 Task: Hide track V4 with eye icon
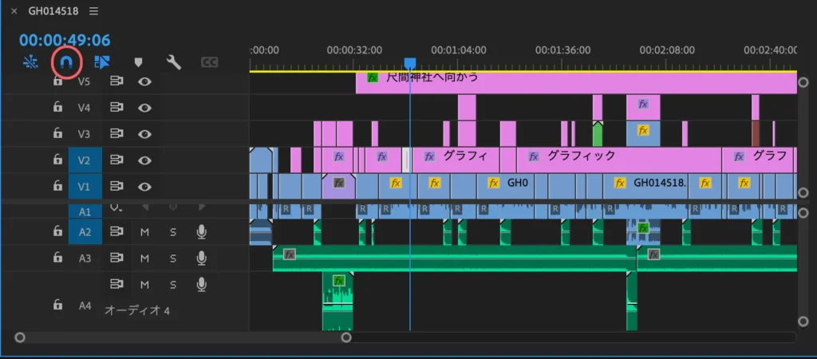tap(144, 107)
